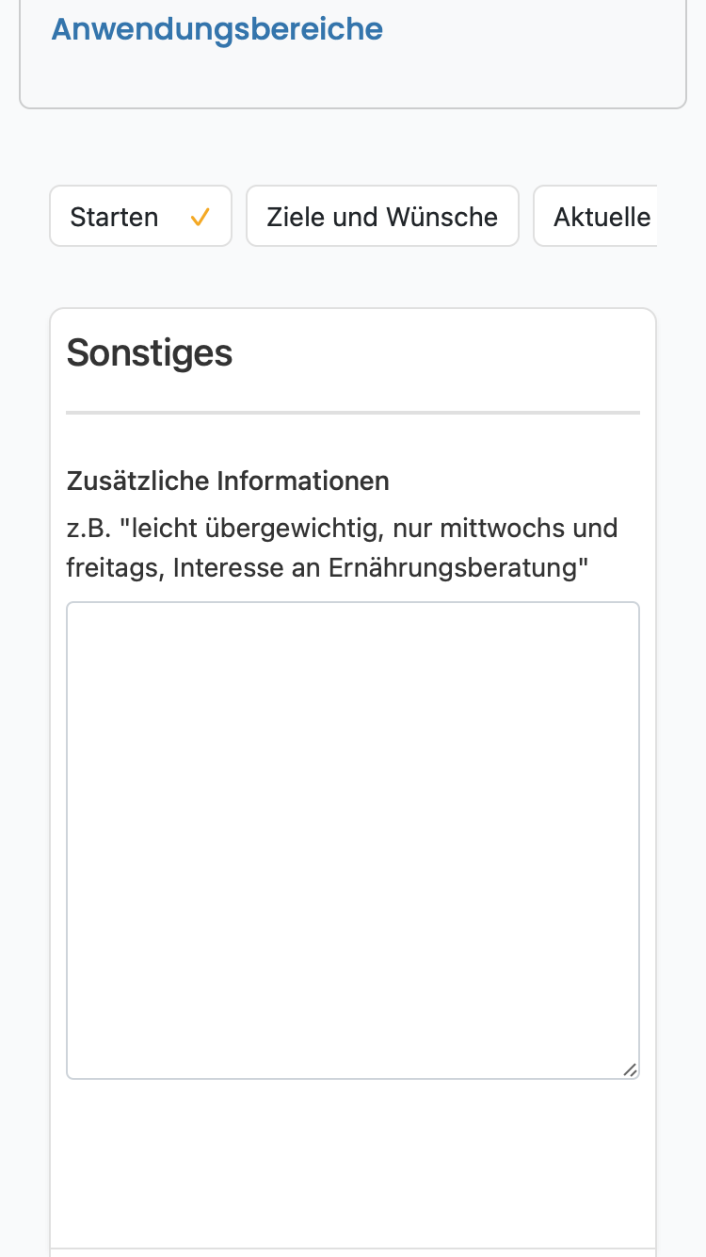This screenshot has width=706, height=1257.
Task: Click grey page margin left of Sonstiges card
Action: (x=24, y=754)
